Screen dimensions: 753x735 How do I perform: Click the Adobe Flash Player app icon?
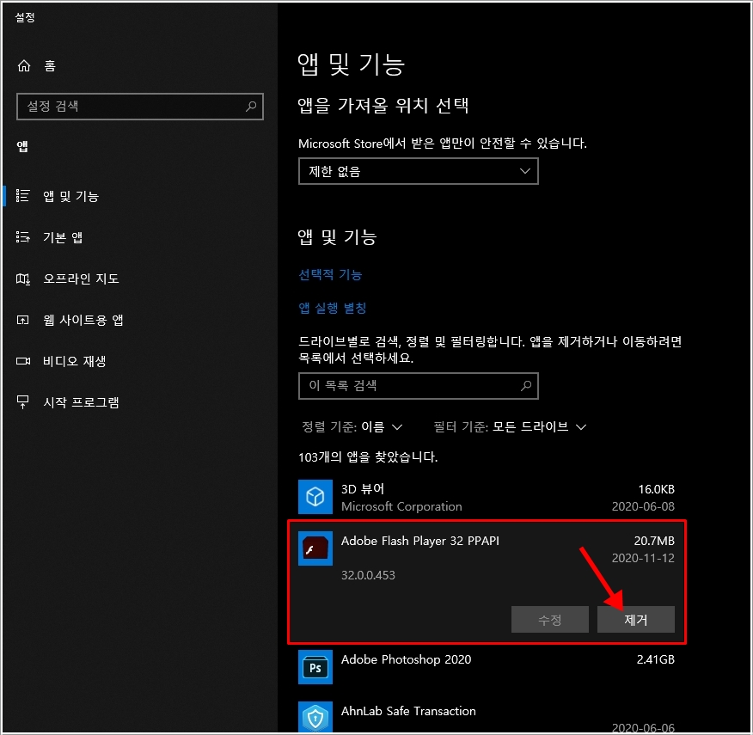(315, 548)
